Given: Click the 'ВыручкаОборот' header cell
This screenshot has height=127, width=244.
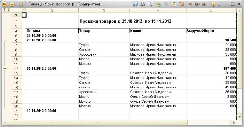Looking at the screenshot, I should point(211,31).
